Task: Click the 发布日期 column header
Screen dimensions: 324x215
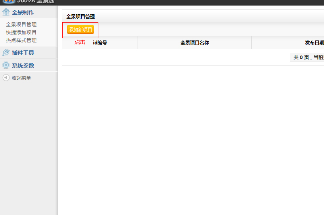Action: [x=314, y=42]
